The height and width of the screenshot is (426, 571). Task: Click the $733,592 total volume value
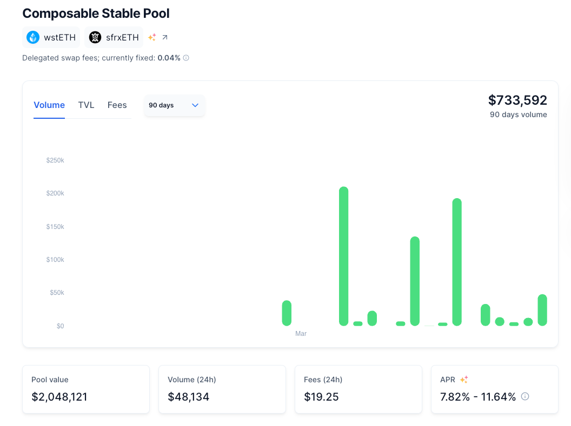[x=517, y=100]
